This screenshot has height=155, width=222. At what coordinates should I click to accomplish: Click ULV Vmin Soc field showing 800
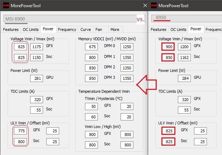(20, 142)
